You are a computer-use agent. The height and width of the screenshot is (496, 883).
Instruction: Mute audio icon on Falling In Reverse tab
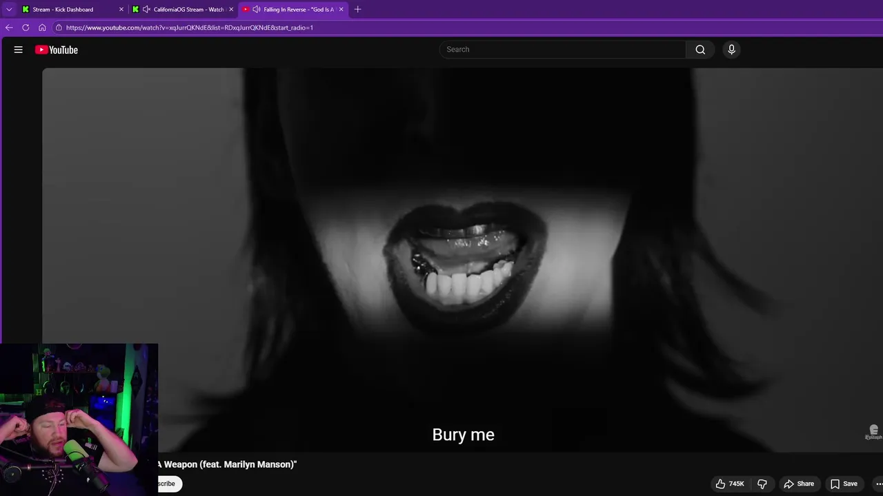[257, 10]
